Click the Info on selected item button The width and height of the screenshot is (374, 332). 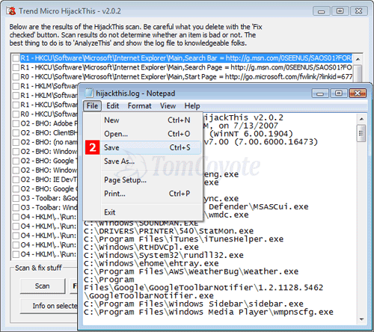click(49, 306)
